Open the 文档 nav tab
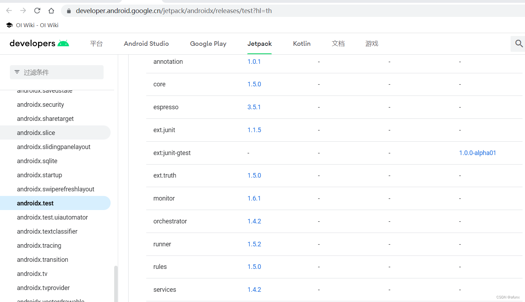The height and width of the screenshot is (302, 525). (338, 43)
